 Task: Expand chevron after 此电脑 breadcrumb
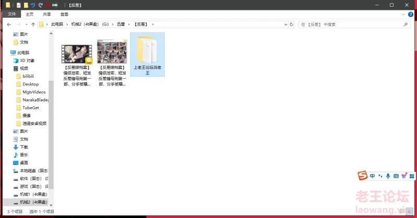(67, 24)
